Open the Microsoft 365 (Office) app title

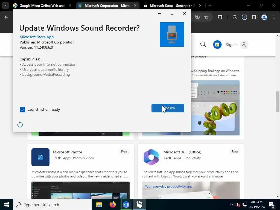pyautogui.click(x=182, y=152)
